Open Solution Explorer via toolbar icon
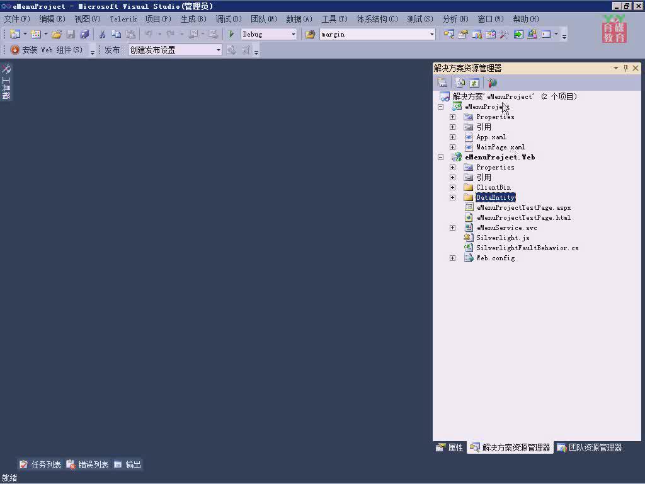Screen dimensions: 645x484 (x=448, y=34)
